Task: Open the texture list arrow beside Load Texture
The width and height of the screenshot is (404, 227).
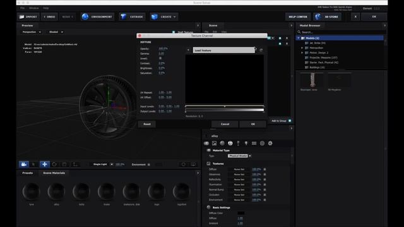Action: pos(188,50)
